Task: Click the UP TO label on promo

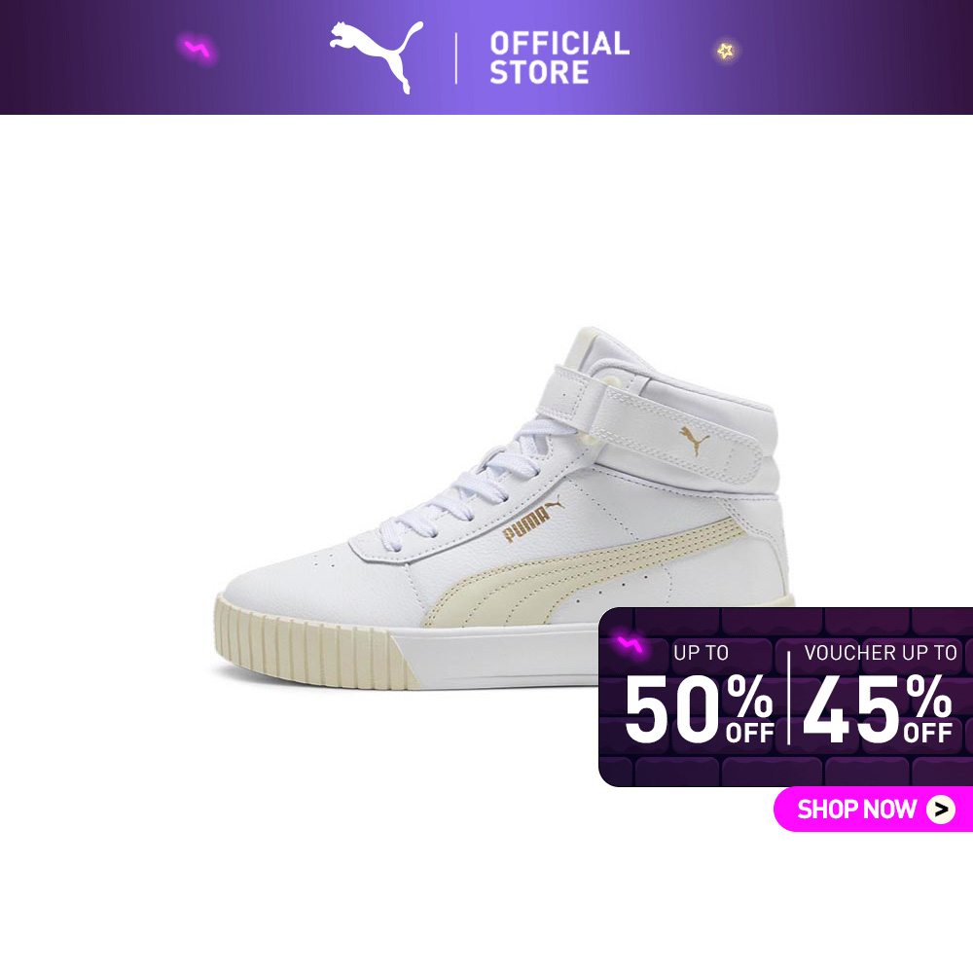Action: click(702, 653)
